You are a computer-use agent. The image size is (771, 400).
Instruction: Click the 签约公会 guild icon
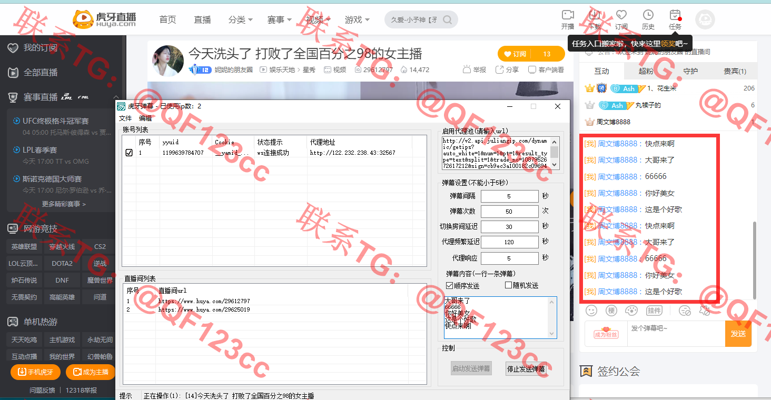pyautogui.click(x=586, y=371)
